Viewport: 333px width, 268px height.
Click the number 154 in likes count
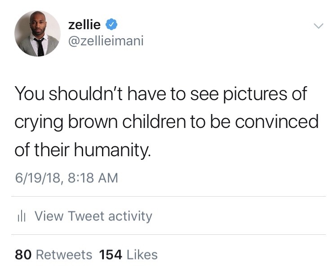[x=111, y=255]
